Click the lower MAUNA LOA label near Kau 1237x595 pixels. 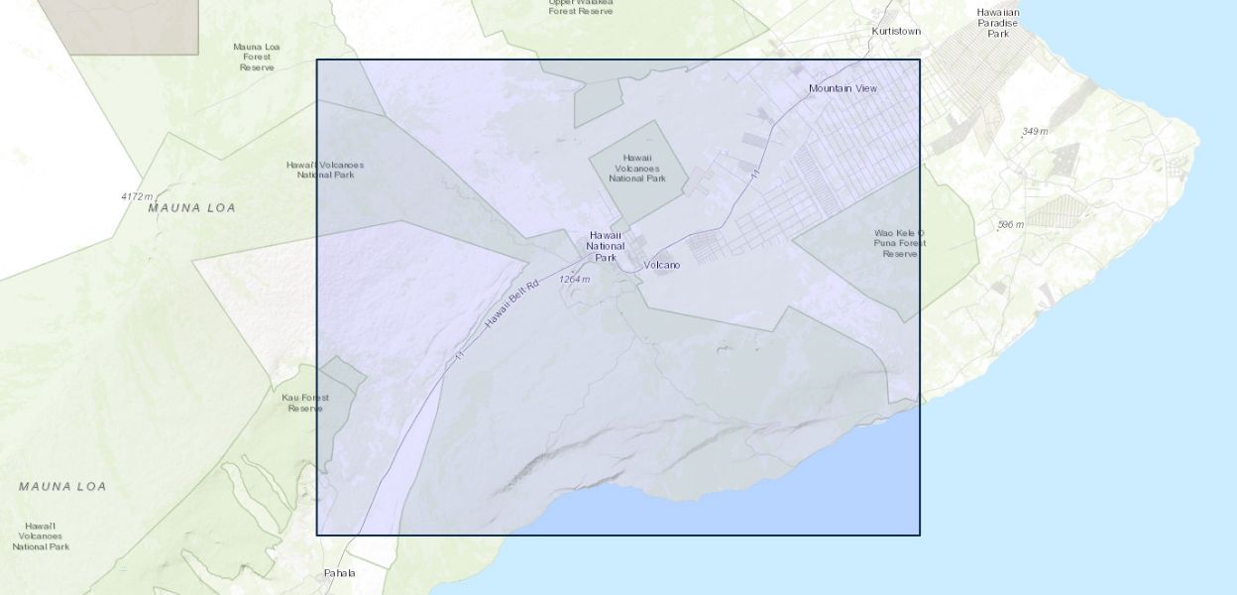pos(62,487)
